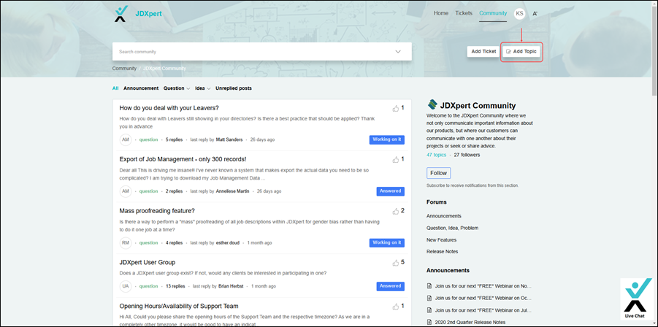Select the Announcement filter tab
Screen dimensions: 658x327
click(x=141, y=88)
